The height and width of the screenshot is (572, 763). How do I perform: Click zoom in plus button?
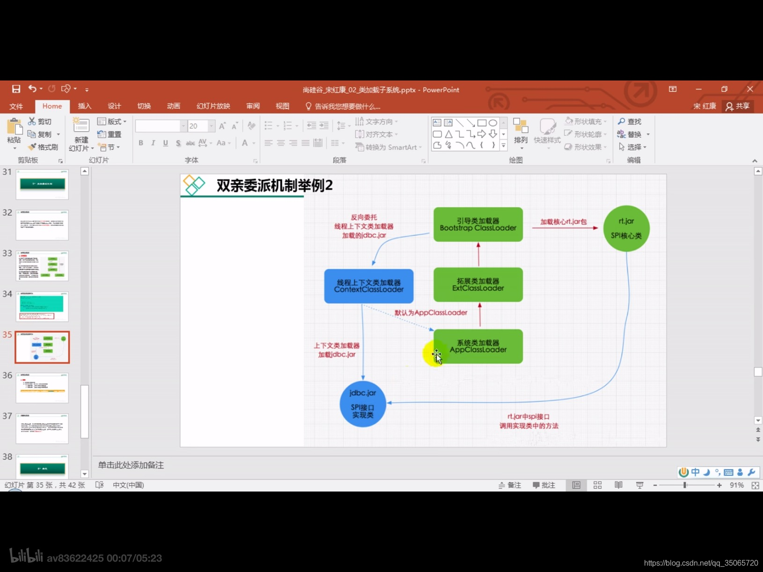coord(719,485)
